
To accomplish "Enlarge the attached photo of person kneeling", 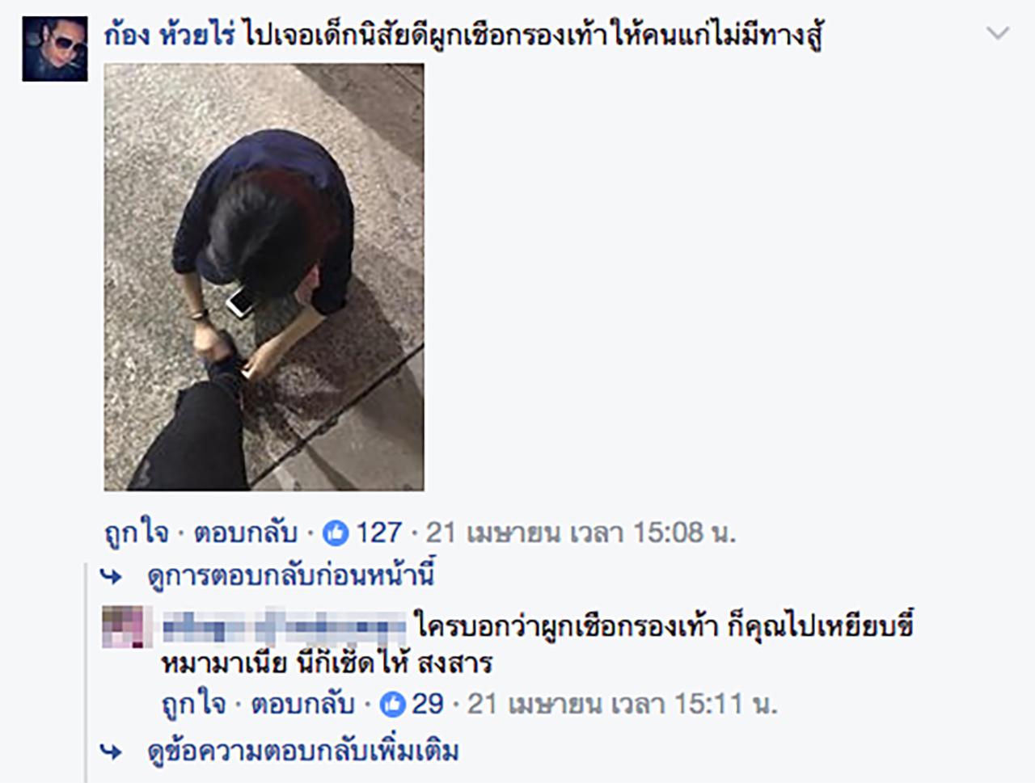I will (264, 277).
